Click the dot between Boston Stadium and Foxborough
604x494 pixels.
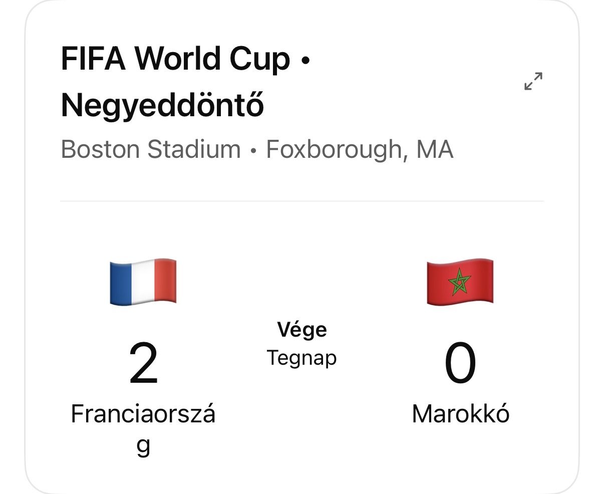click(253, 150)
